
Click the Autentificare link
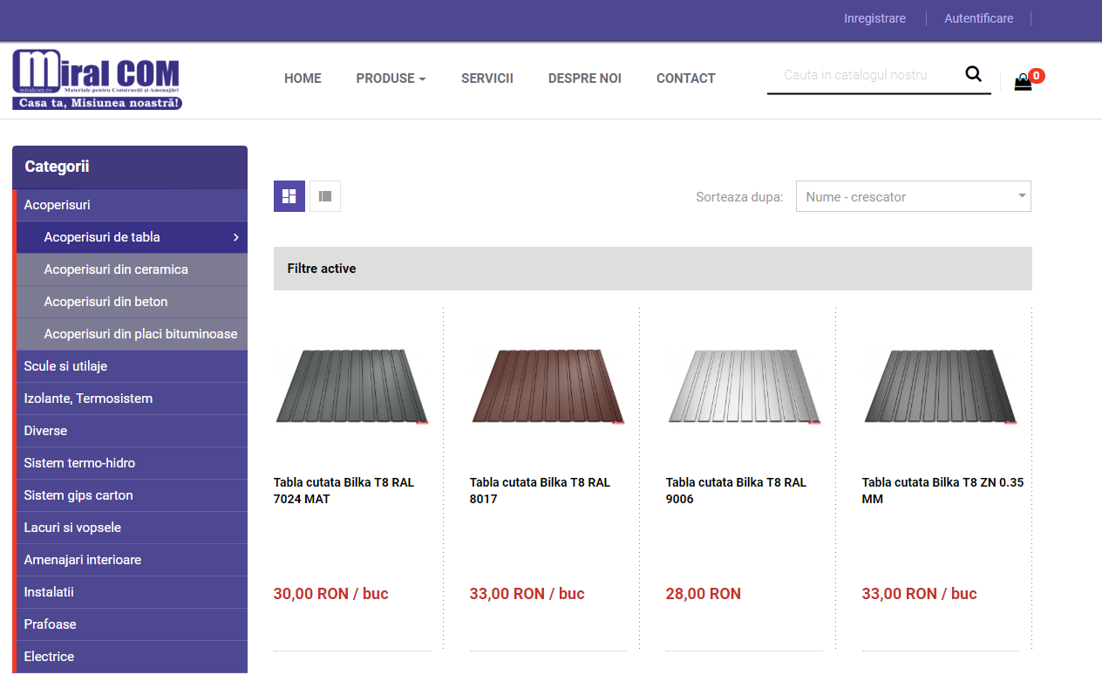(978, 18)
